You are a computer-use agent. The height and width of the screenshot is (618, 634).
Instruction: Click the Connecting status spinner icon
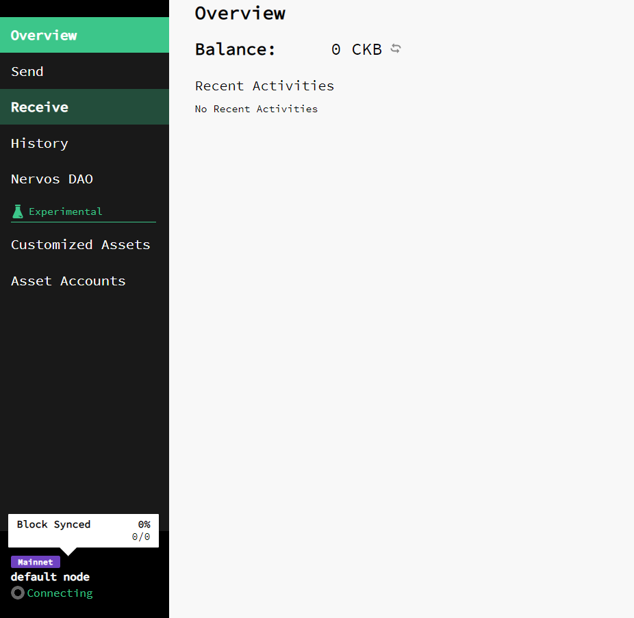click(18, 593)
